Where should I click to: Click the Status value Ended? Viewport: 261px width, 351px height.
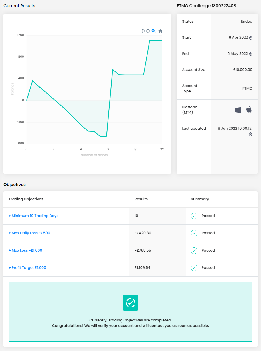point(247,22)
